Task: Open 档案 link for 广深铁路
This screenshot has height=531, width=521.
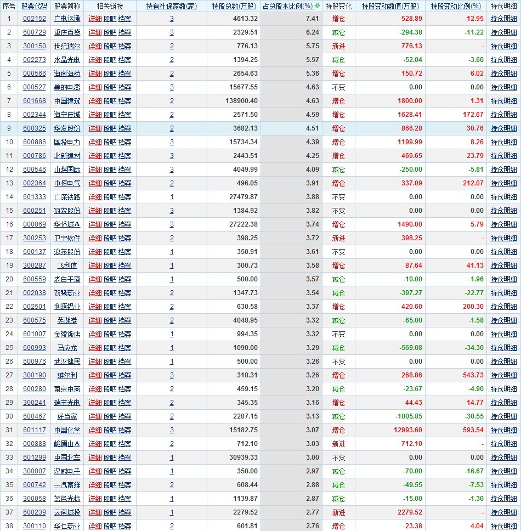Action: coord(125,197)
